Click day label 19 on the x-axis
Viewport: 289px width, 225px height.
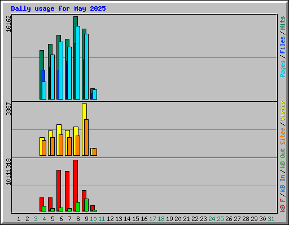[x=169, y=219]
